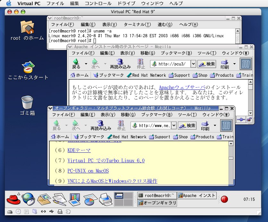Open the terminal's 進む(G) menu
Image resolution: width=268 pixels, height=222 pixels.
click(165, 24)
